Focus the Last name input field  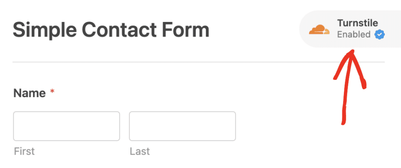(x=182, y=126)
